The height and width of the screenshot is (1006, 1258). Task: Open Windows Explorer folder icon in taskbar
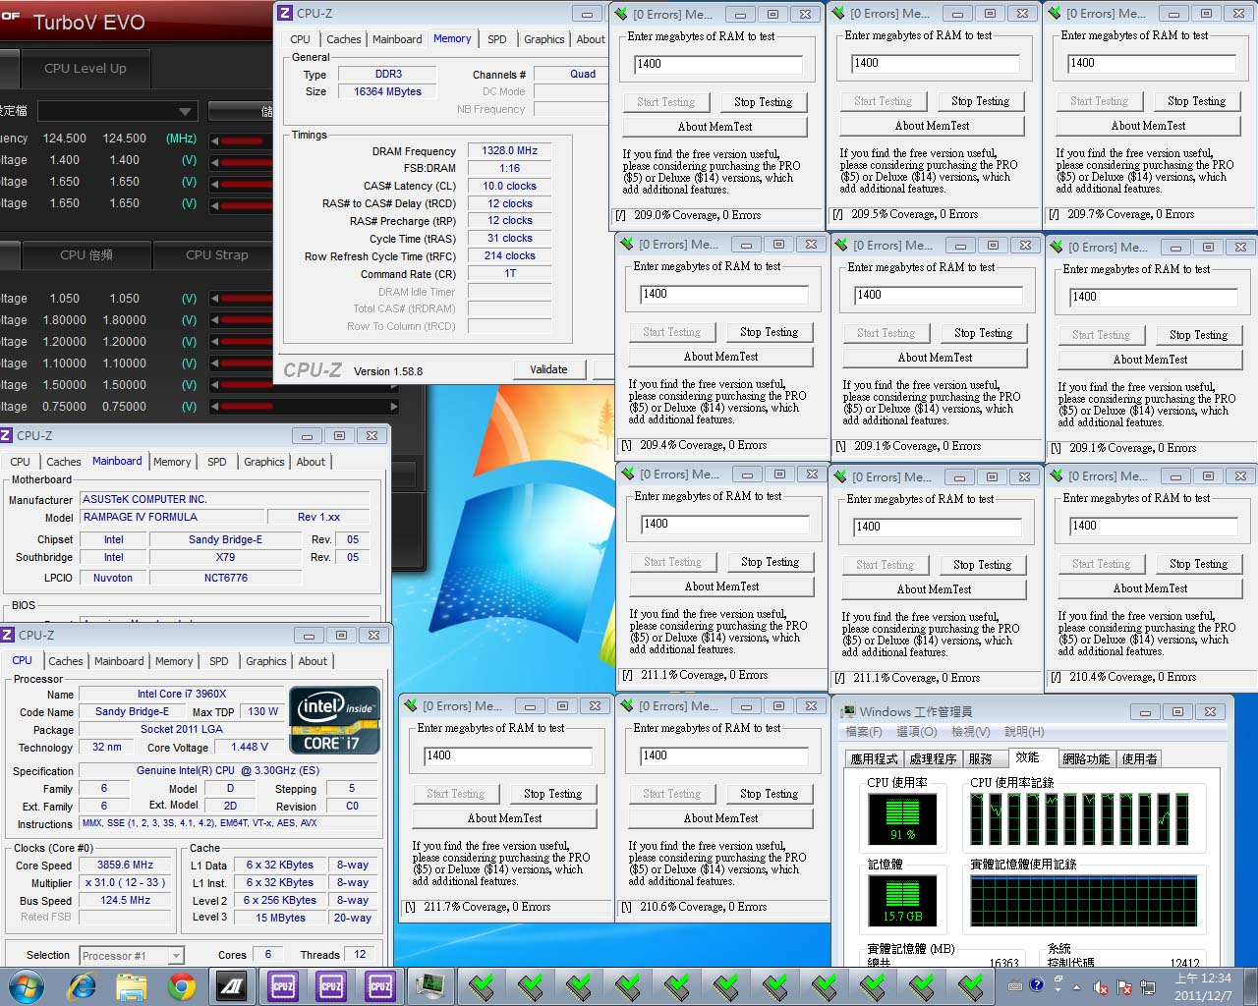point(131,985)
